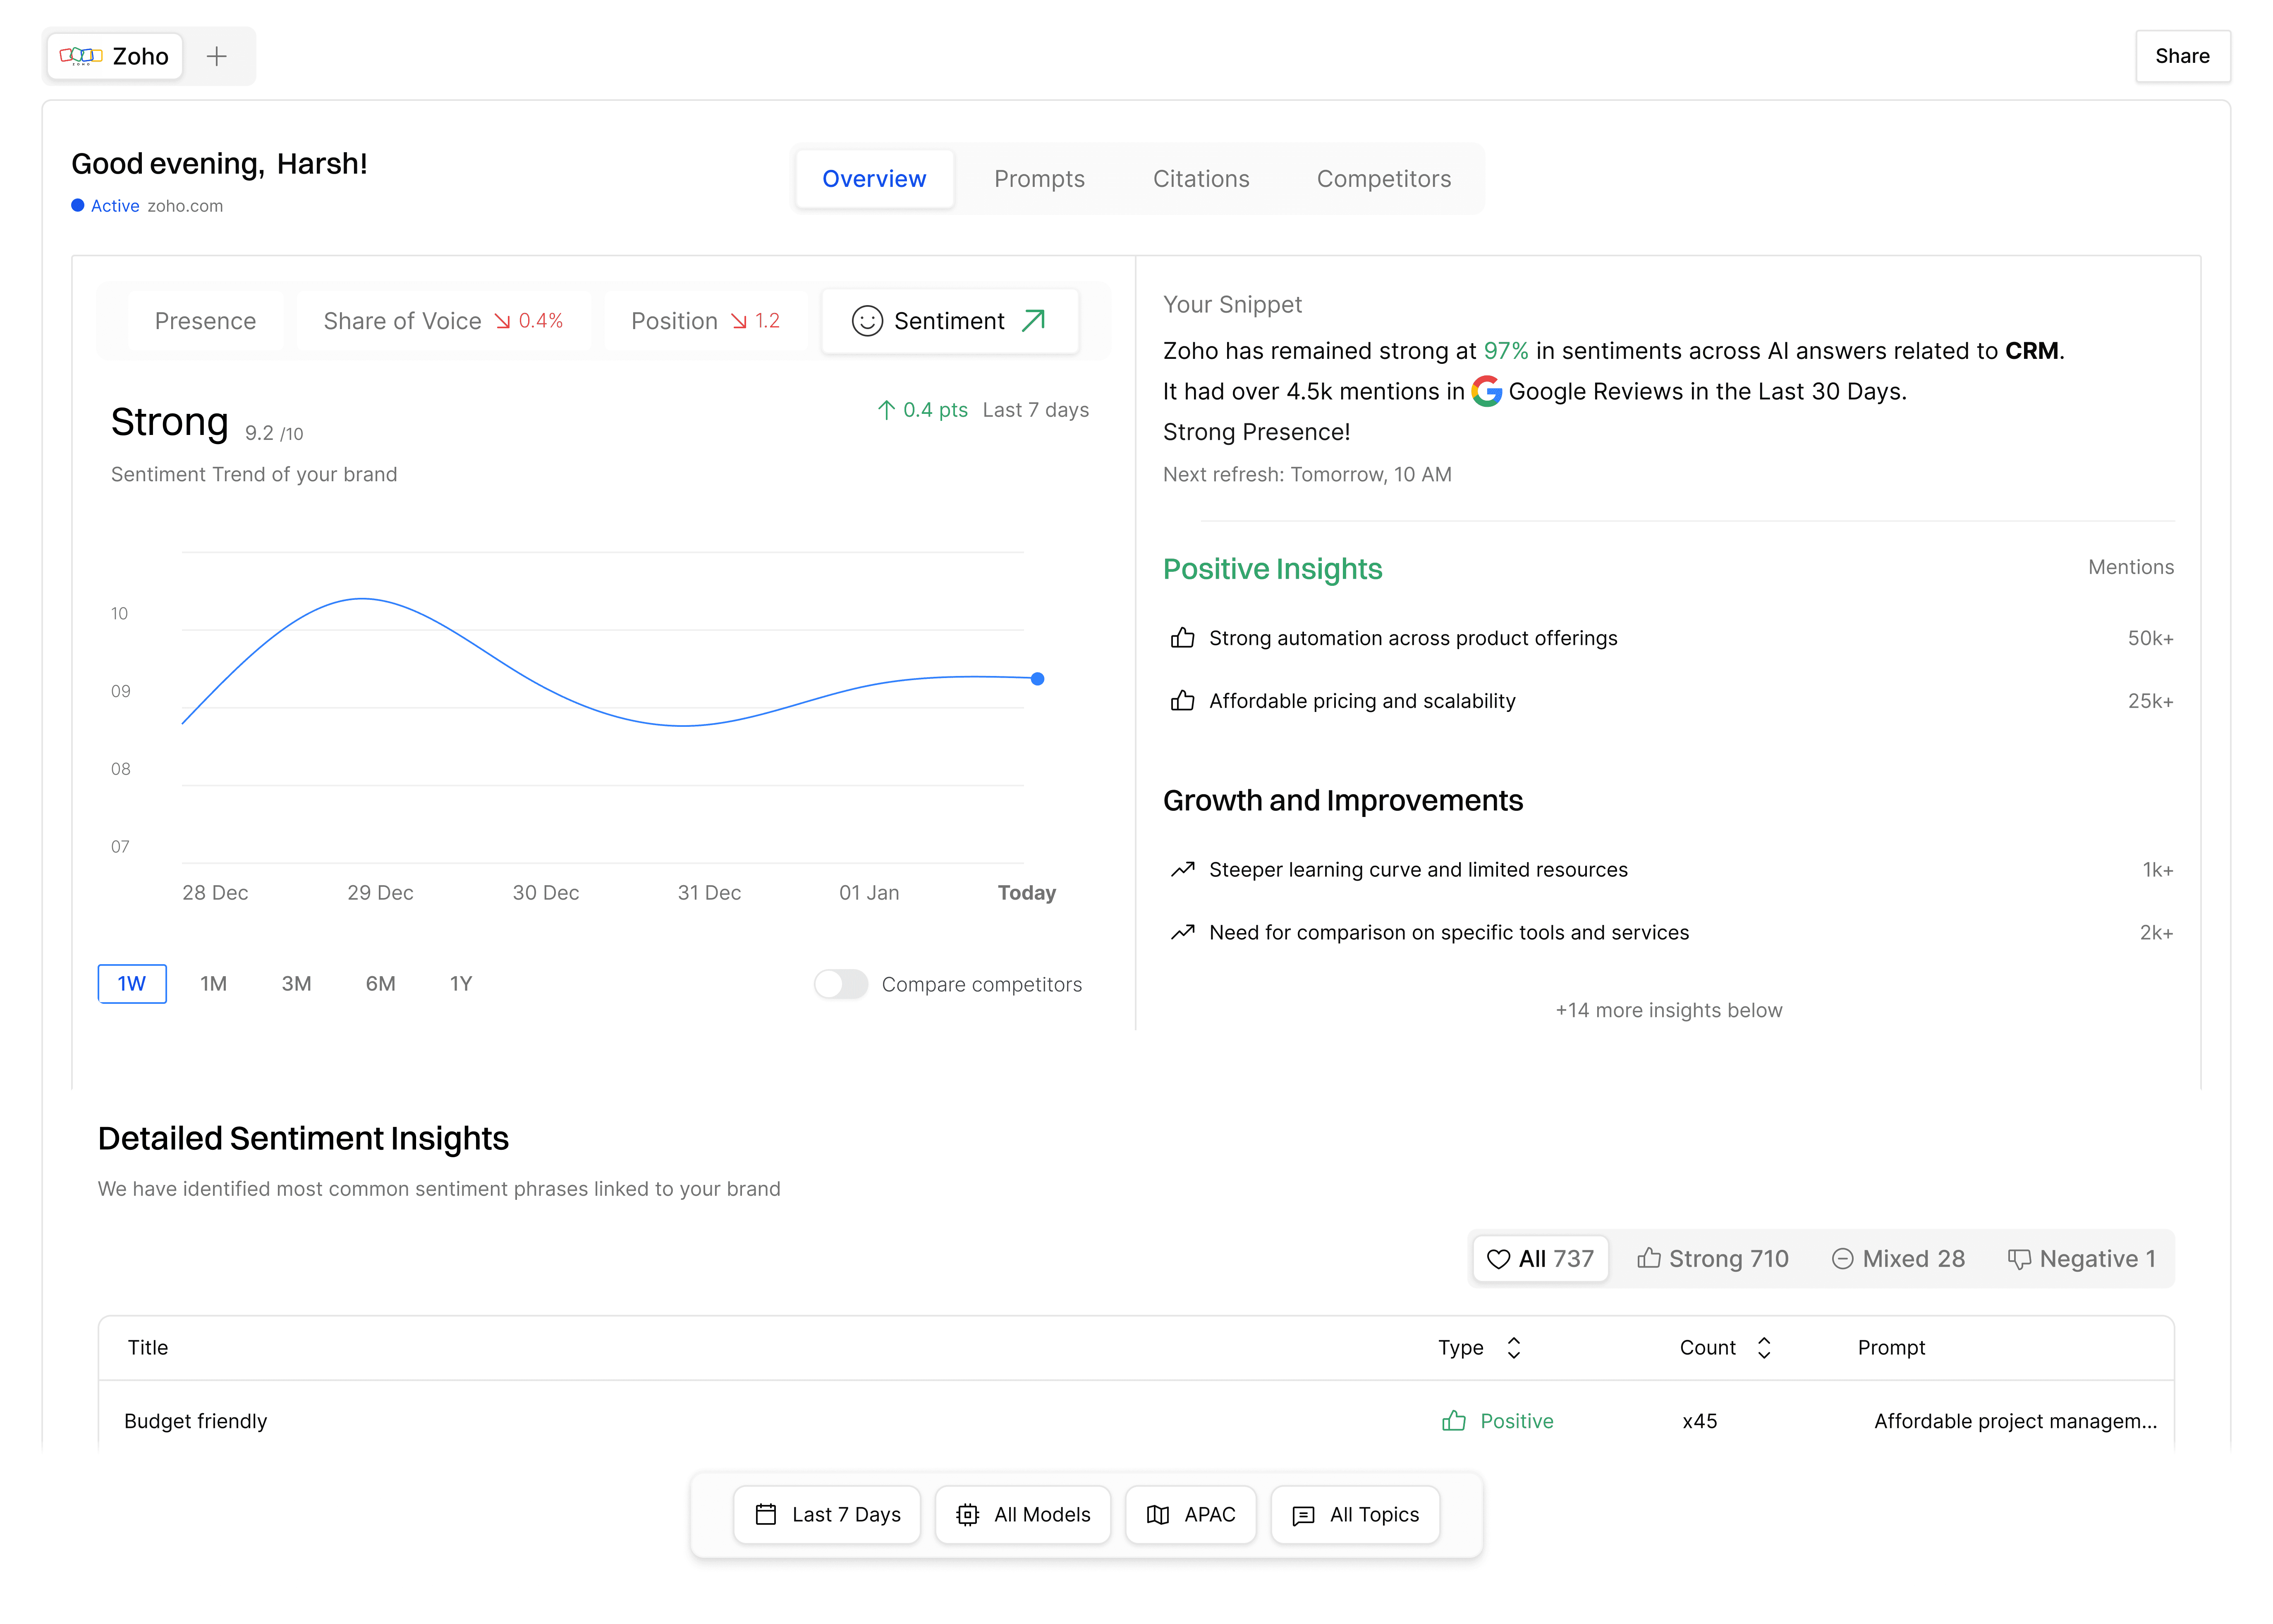Filter insights by Negative 1

pos(2082,1259)
